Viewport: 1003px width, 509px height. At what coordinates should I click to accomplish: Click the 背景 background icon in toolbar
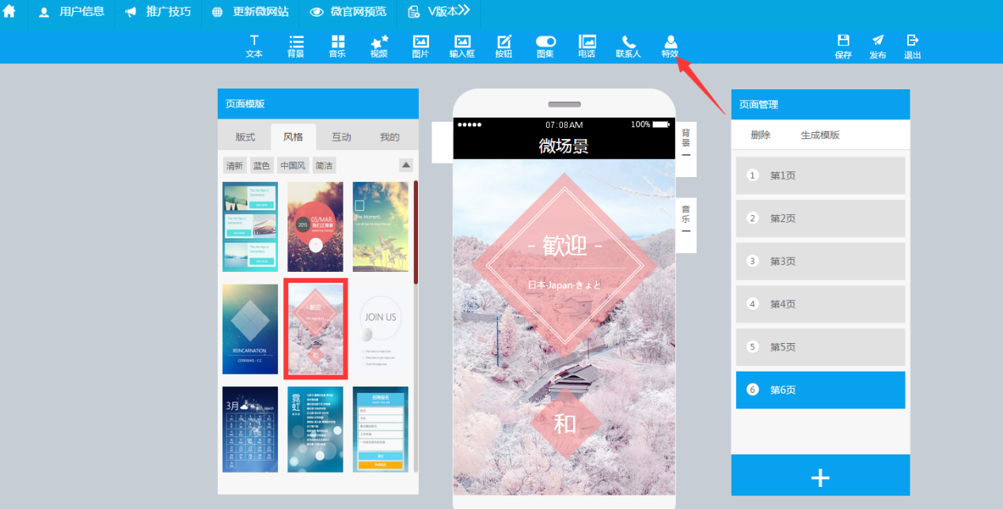tap(296, 46)
